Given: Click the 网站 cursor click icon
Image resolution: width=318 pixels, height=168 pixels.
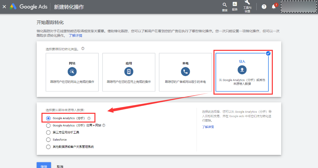Looking at the screenshot, I should pyautogui.click(x=72, y=71).
